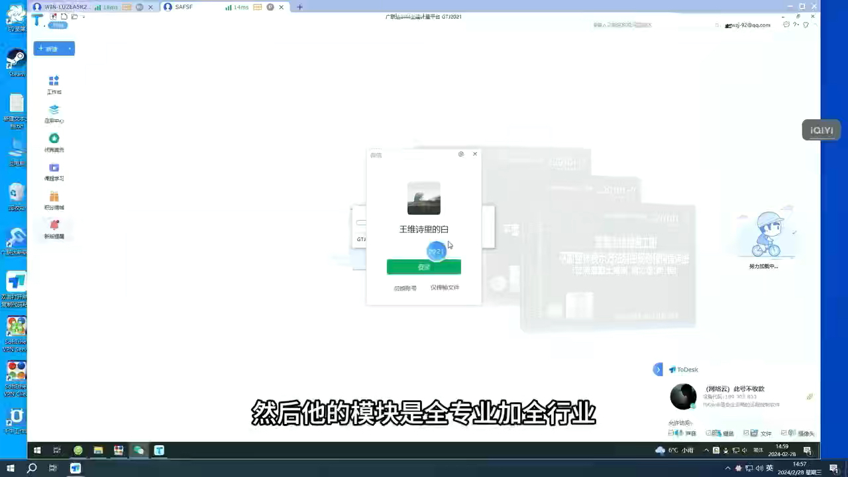Open the Recycle Bin desktop icon
848x477 pixels.
[17, 197]
